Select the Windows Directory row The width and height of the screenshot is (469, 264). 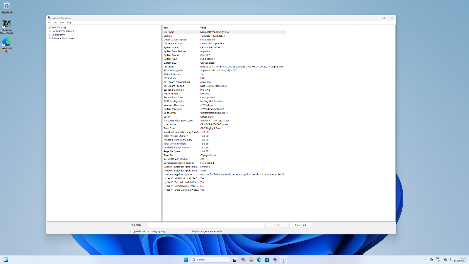click(225, 105)
